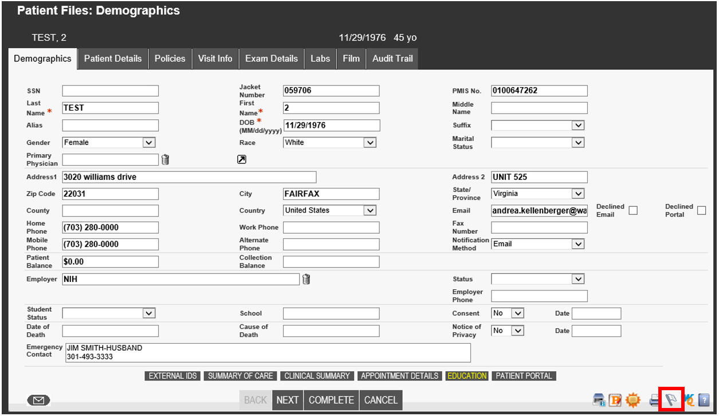719x416 pixels.
Task: Open EXTERNAL IDS
Action: coord(172,376)
